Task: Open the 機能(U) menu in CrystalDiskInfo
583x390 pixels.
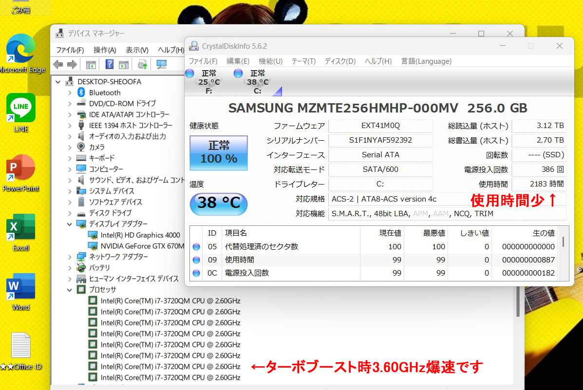Action: tap(270, 61)
